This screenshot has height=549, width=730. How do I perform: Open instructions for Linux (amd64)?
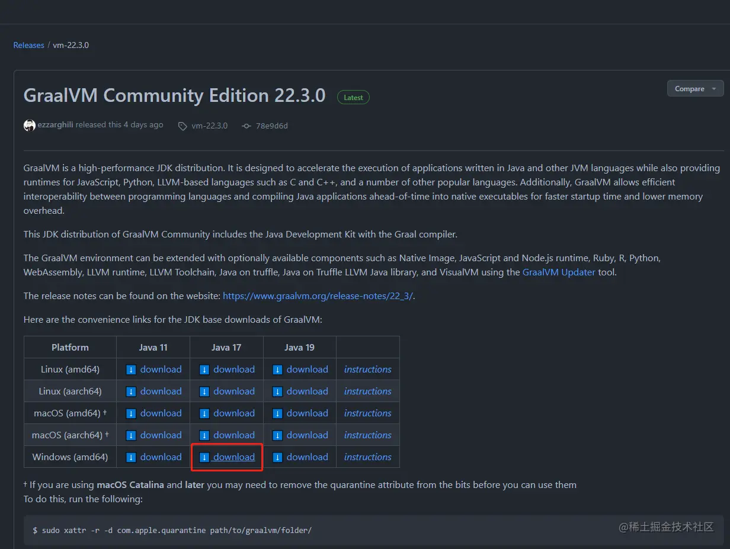pos(368,370)
